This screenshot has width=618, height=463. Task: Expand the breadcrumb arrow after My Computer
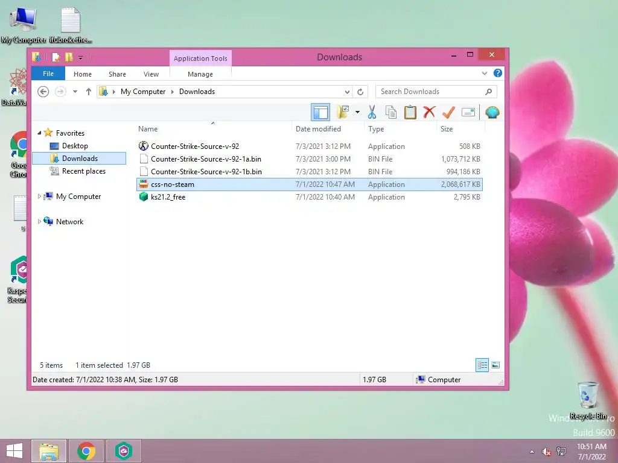point(172,92)
